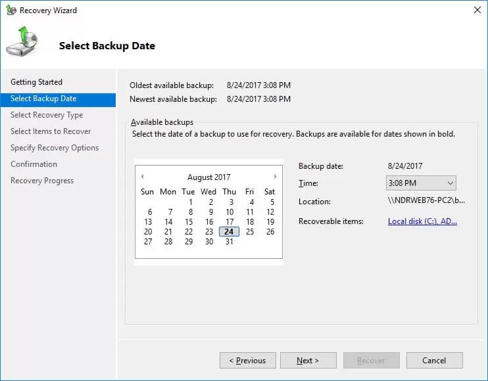The height and width of the screenshot is (381, 488).
Task: Select the Recovery Progress step
Action: pos(42,181)
